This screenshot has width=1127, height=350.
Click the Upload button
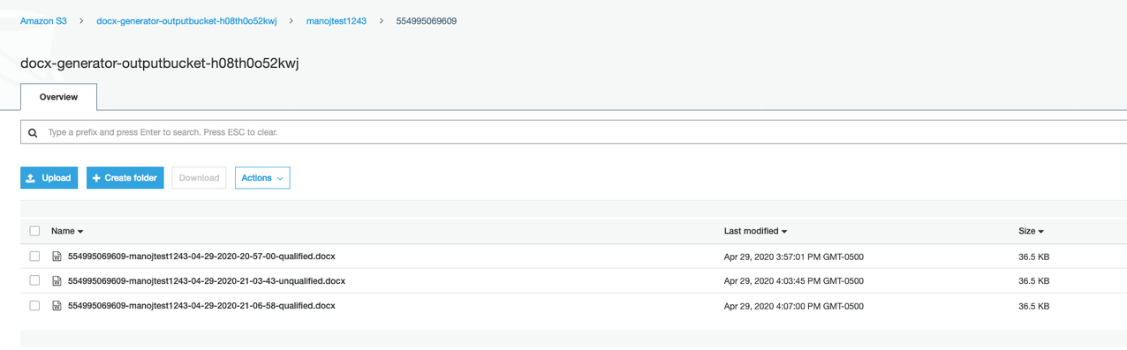[x=49, y=178]
